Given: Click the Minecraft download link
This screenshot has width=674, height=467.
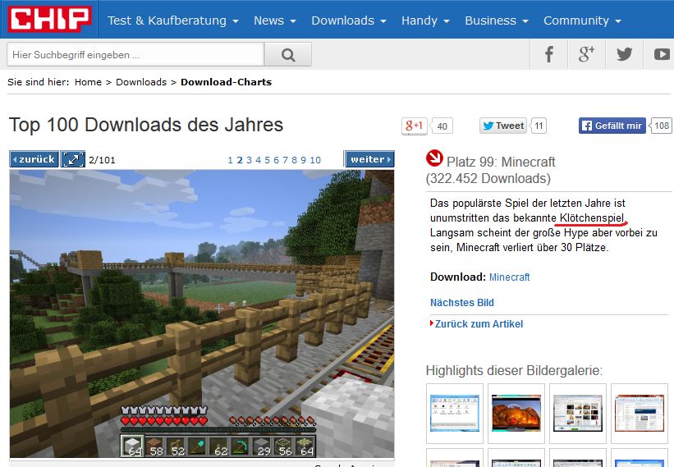Looking at the screenshot, I should click(509, 277).
